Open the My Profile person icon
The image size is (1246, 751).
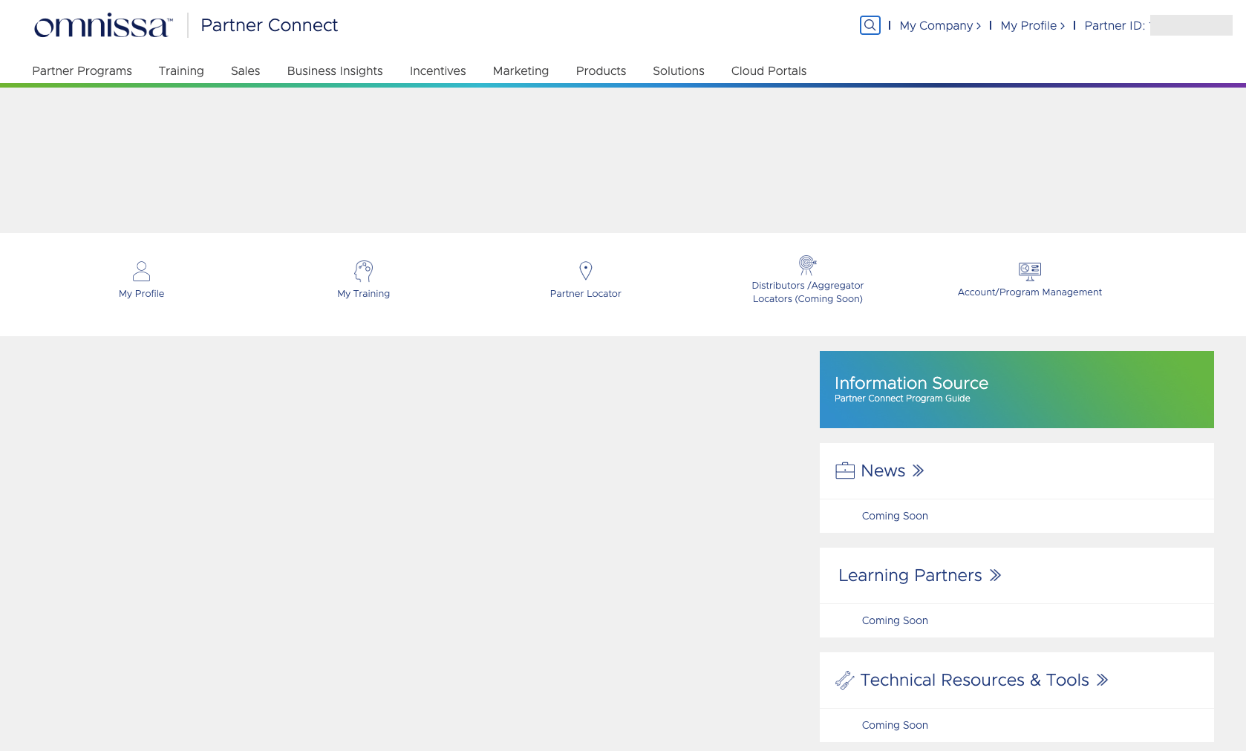141,271
